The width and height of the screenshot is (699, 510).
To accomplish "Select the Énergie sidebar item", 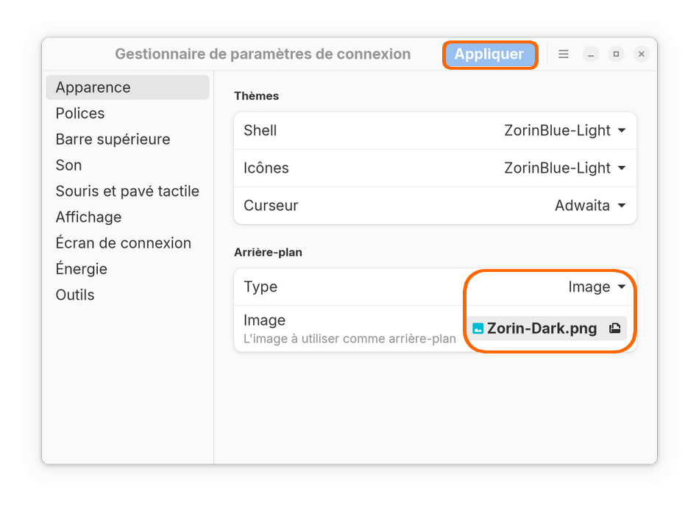I will click(x=81, y=269).
